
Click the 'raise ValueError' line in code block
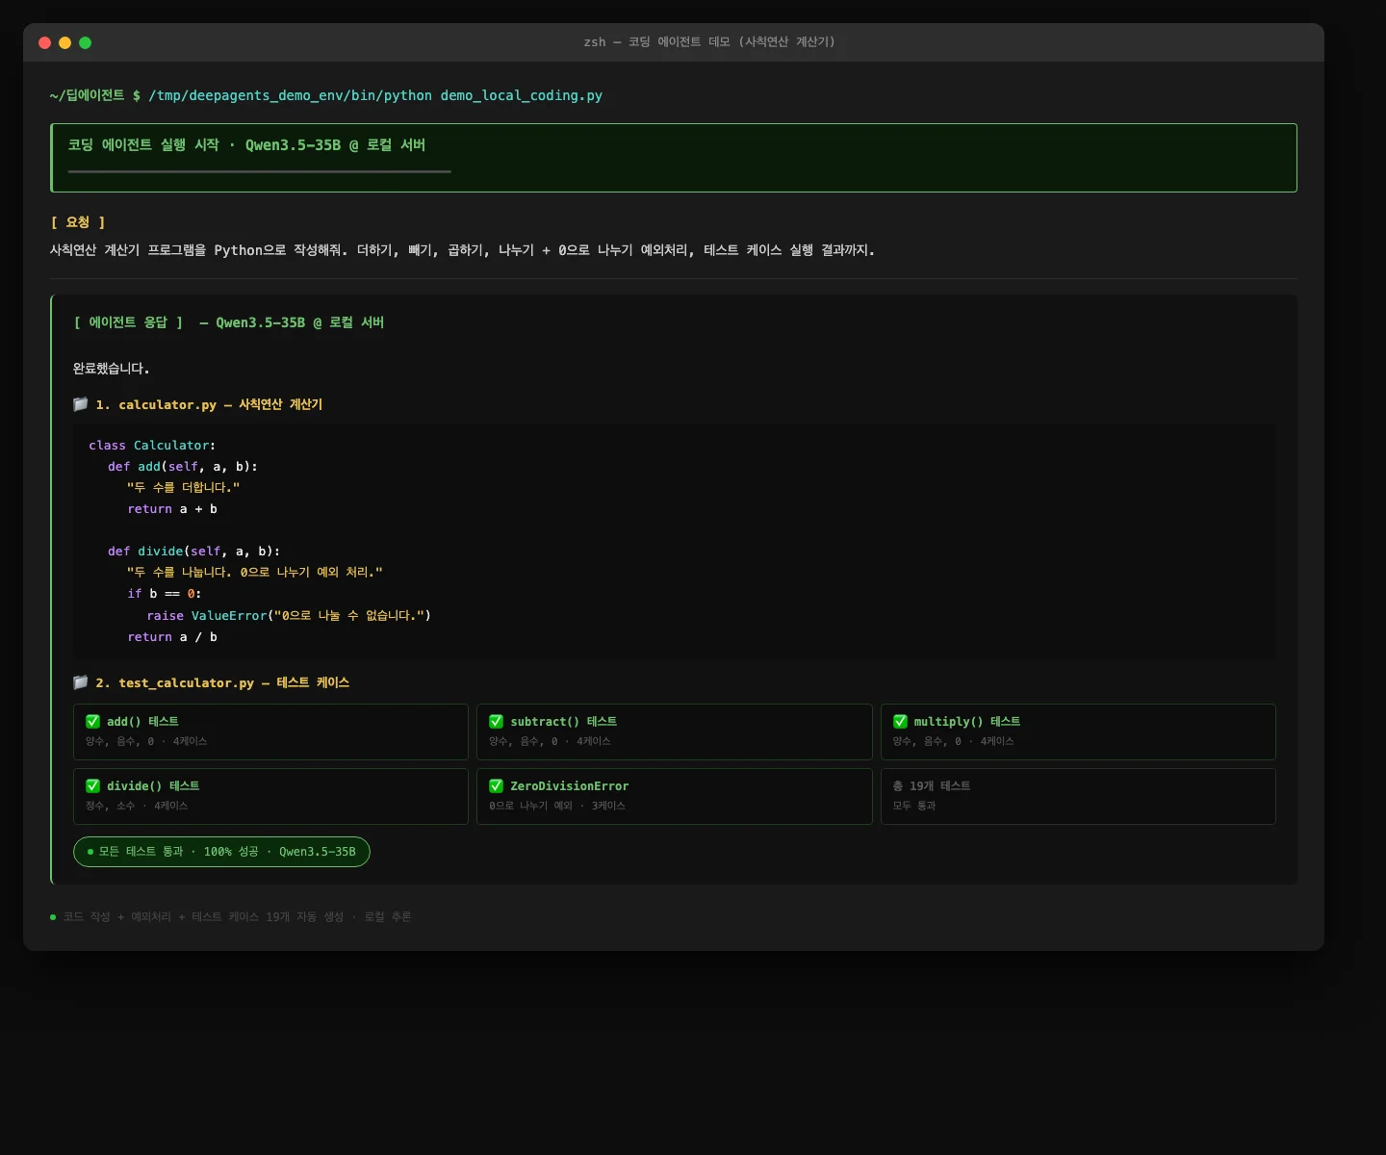pos(288,615)
